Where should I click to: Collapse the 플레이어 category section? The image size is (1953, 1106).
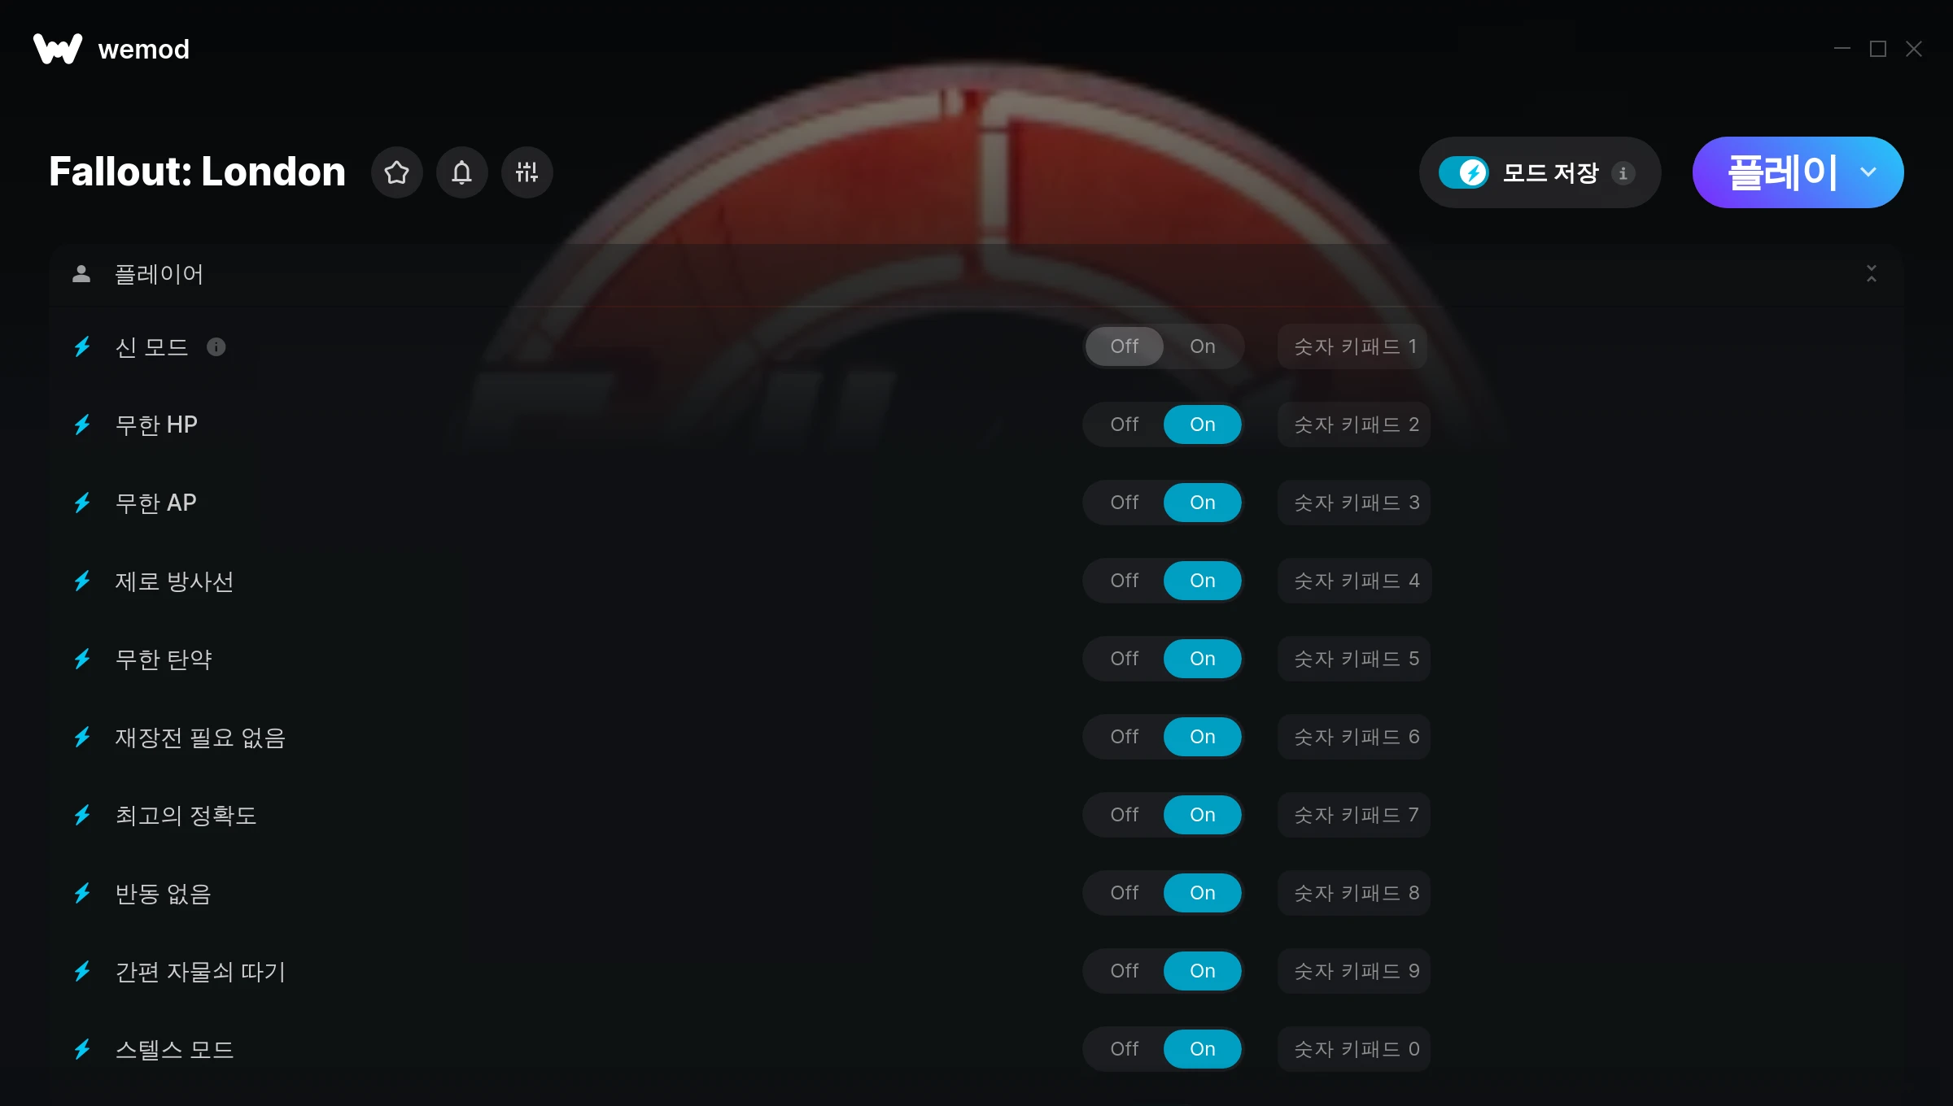tap(1872, 274)
